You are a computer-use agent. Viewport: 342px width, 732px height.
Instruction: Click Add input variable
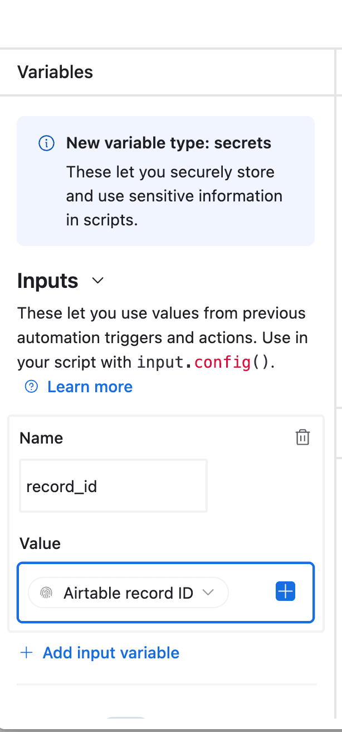[111, 653]
